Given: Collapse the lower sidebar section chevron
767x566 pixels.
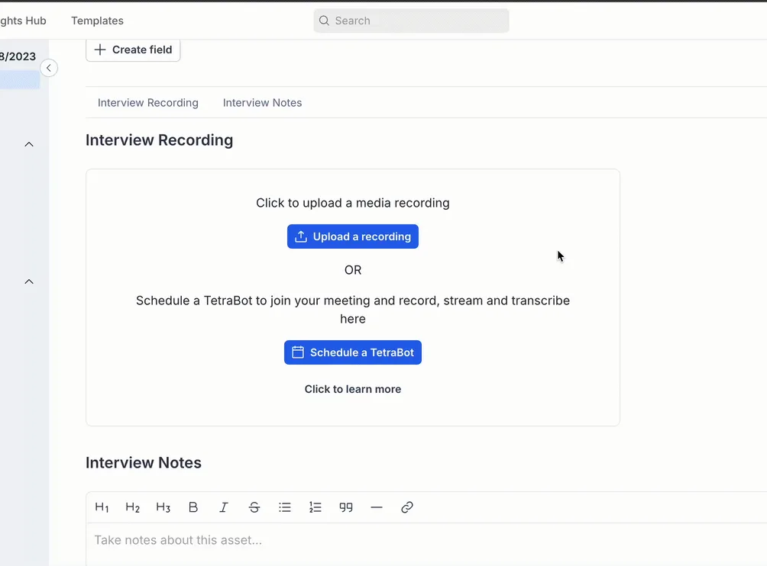Looking at the screenshot, I should [29, 281].
